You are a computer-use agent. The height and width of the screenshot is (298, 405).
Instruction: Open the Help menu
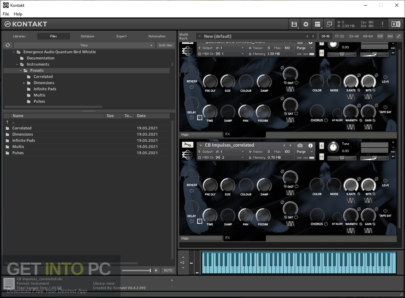click(x=18, y=14)
